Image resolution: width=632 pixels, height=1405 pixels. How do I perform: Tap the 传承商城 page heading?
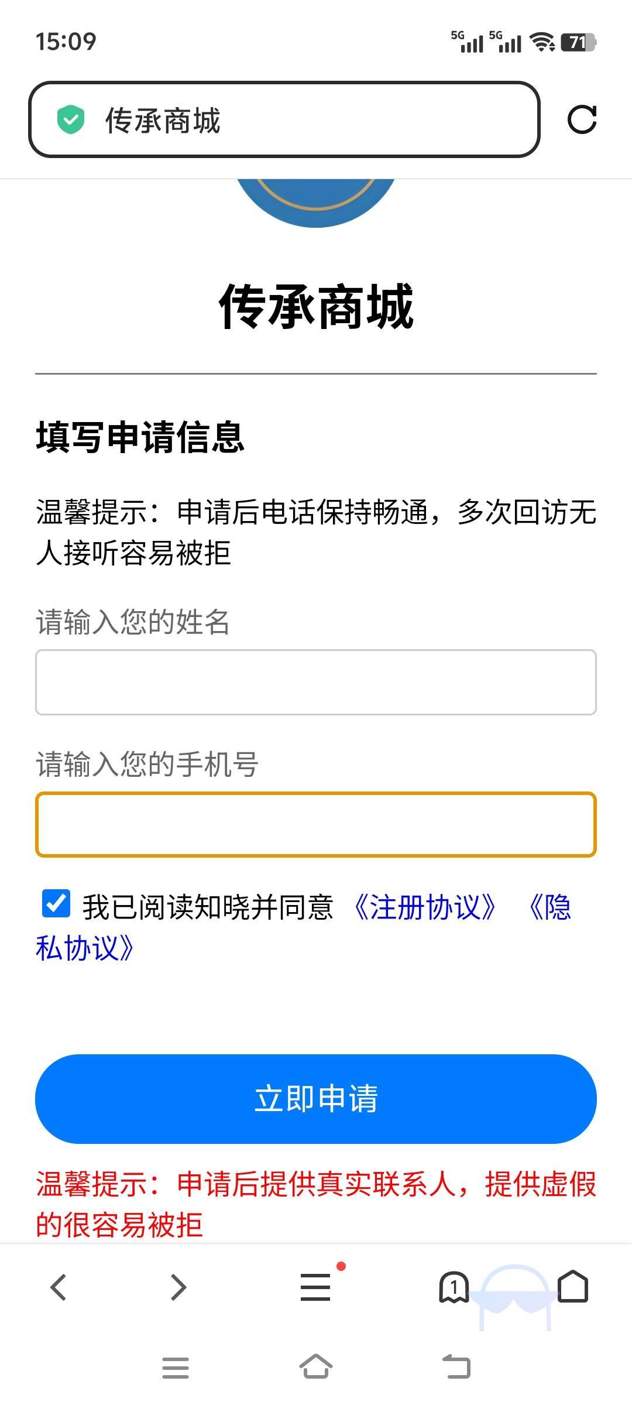pyautogui.click(x=316, y=306)
